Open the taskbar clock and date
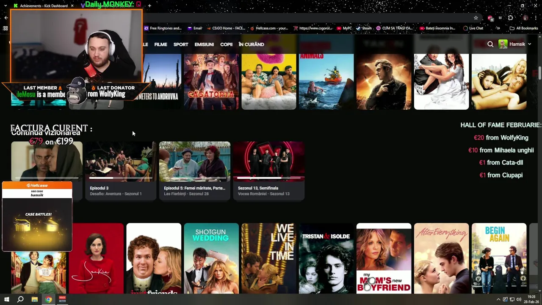542x305 pixels. click(x=531, y=299)
